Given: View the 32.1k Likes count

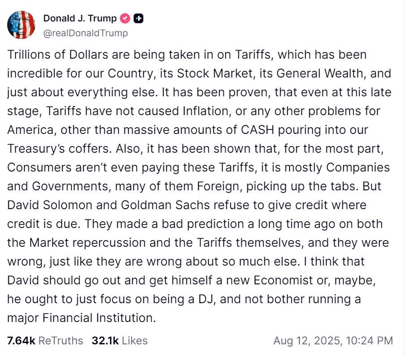Looking at the screenshot, I should [105, 341].
